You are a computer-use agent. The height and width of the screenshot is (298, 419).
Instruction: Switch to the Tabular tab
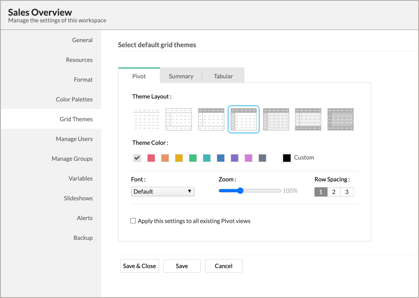pos(223,76)
